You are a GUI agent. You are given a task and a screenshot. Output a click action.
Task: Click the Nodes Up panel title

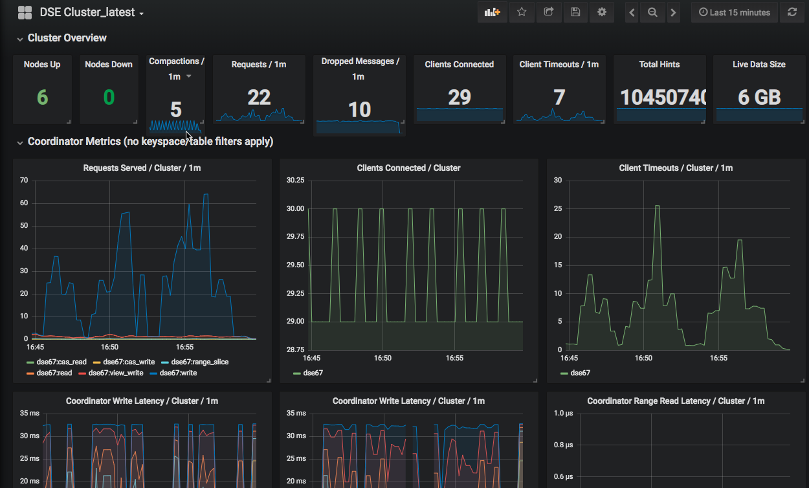click(42, 64)
